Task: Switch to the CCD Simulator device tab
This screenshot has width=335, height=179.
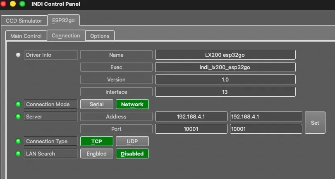Action: pos(24,21)
